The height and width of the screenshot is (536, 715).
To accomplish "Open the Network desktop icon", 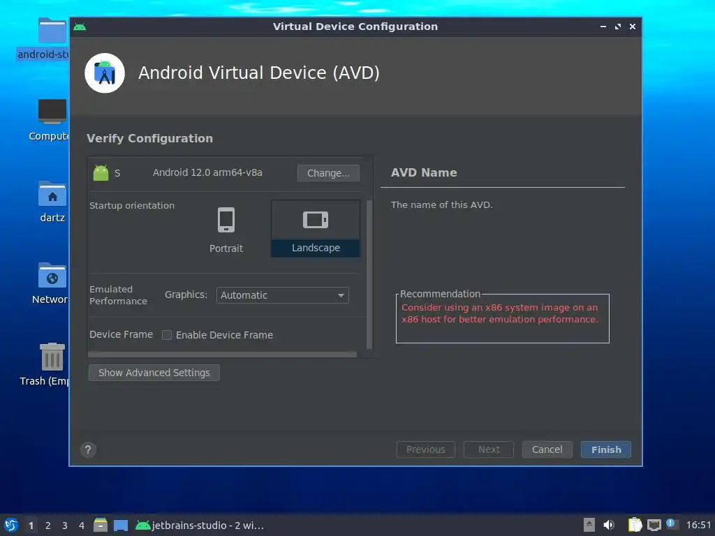I will [52, 275].
